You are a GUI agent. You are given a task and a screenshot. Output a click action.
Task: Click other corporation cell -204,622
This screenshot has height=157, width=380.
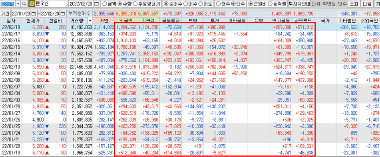(347, 27)
